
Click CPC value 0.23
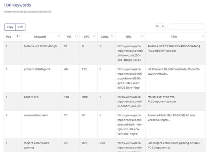[85, 143]
